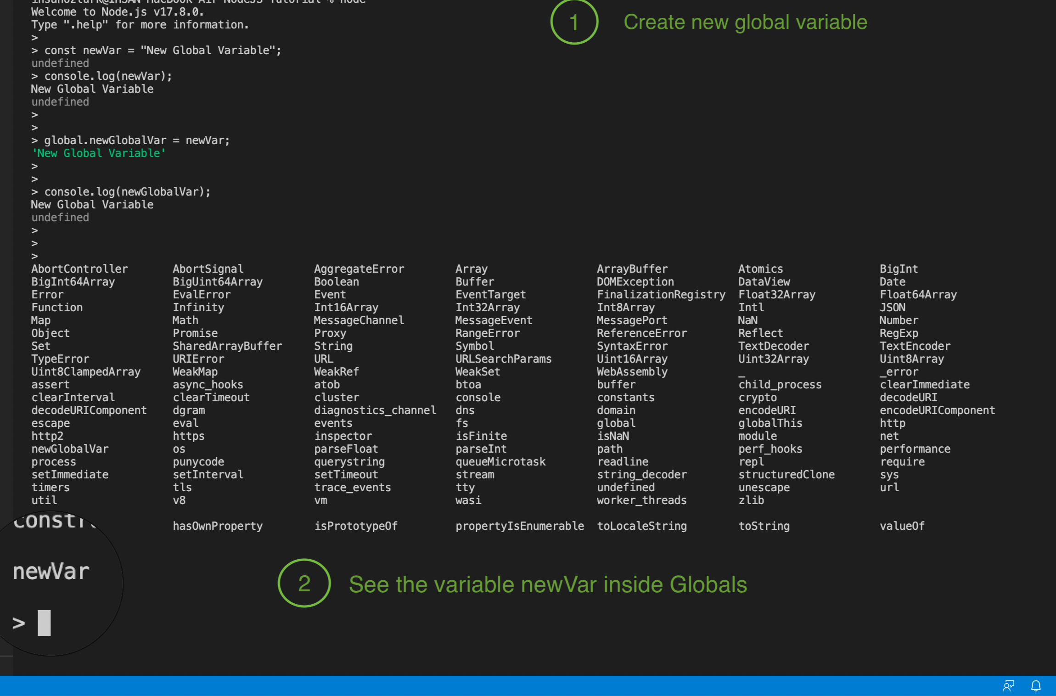Screen dimensions: 1056x696
Task: Select 'Uint8ClampedArray' entry
Action: (x=86, y=372)
